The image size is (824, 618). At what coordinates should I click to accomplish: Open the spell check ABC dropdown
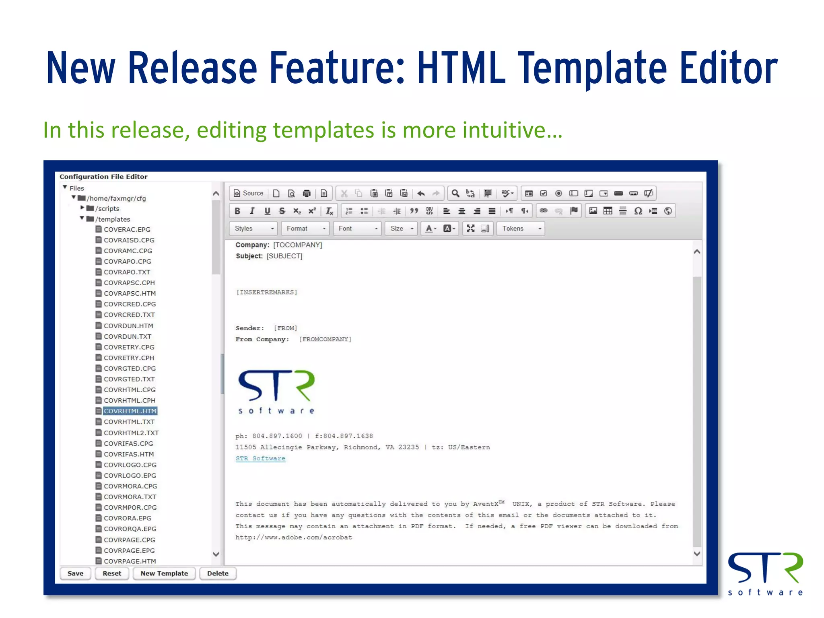(507, 194)
